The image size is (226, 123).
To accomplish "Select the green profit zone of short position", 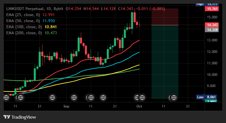I will (x=165, y=62).
